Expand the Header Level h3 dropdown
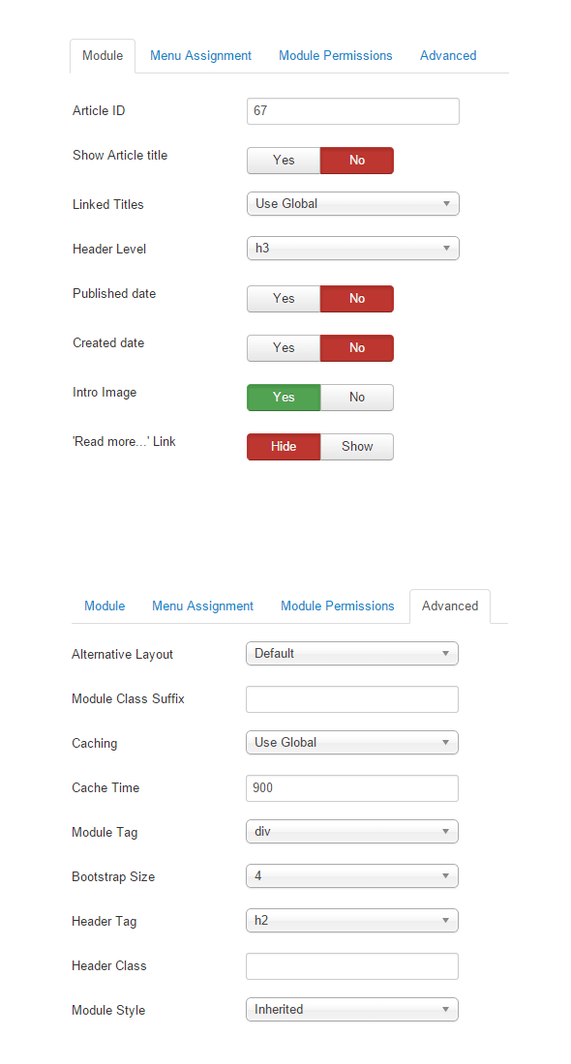The image size is (571, 1064). tap(353, 249)
